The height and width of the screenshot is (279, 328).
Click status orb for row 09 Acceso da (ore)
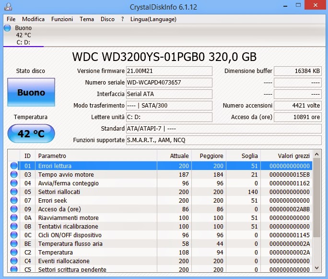point(14,209)
